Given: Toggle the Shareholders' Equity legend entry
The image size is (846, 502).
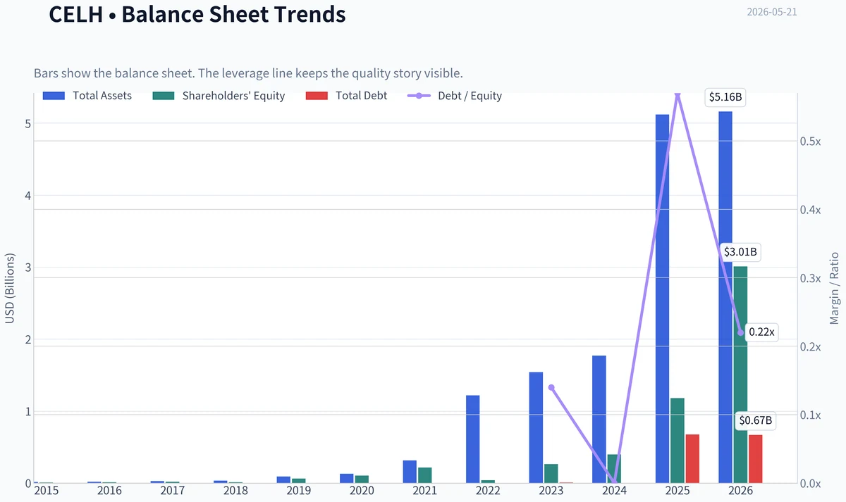Looking at the screenshot, I should 219,96.
